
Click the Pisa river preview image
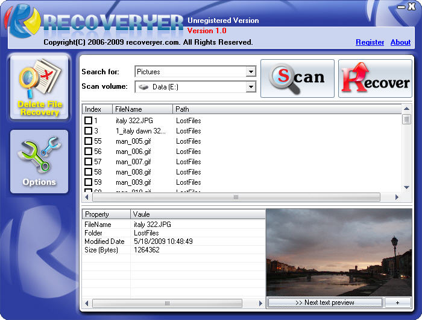pyautogui.click(x=339, y=252)
